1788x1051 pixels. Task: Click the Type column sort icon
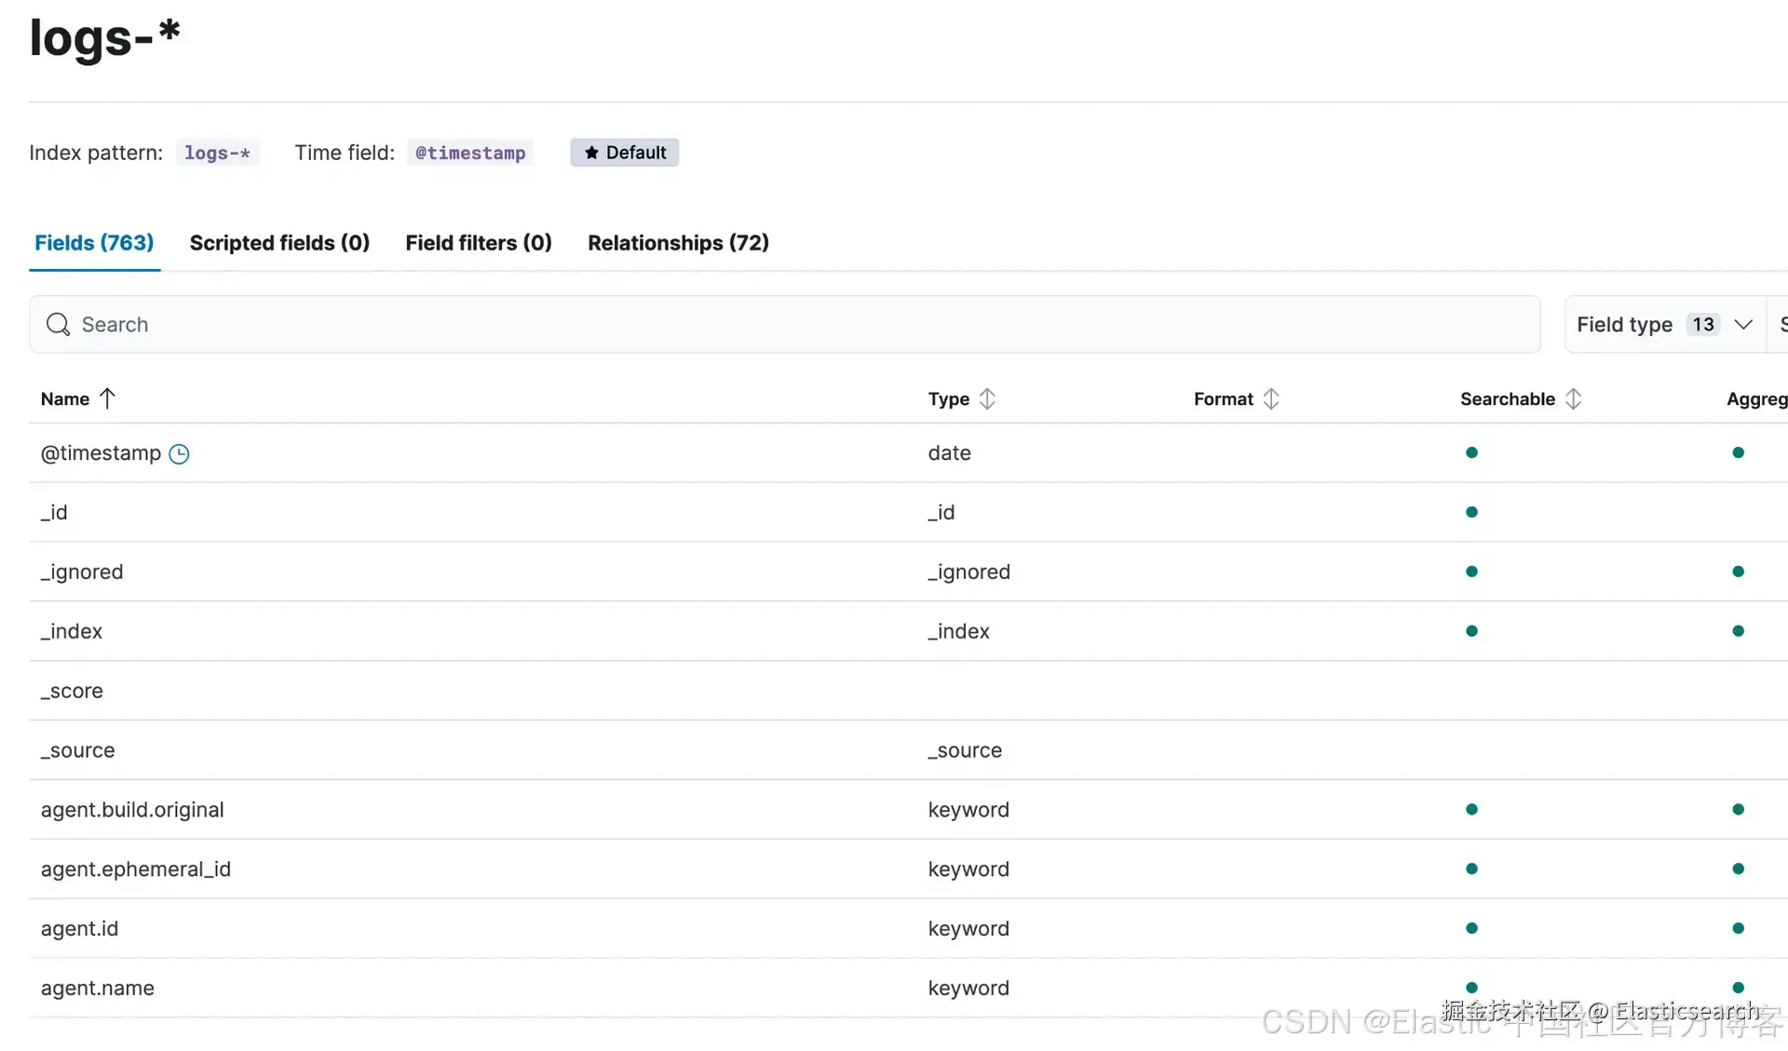point(987,398)
